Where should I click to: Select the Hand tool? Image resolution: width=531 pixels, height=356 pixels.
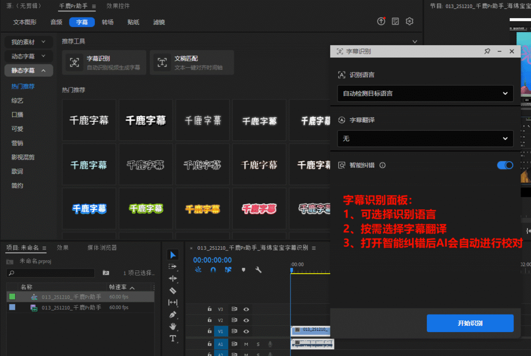pos(173,326)
